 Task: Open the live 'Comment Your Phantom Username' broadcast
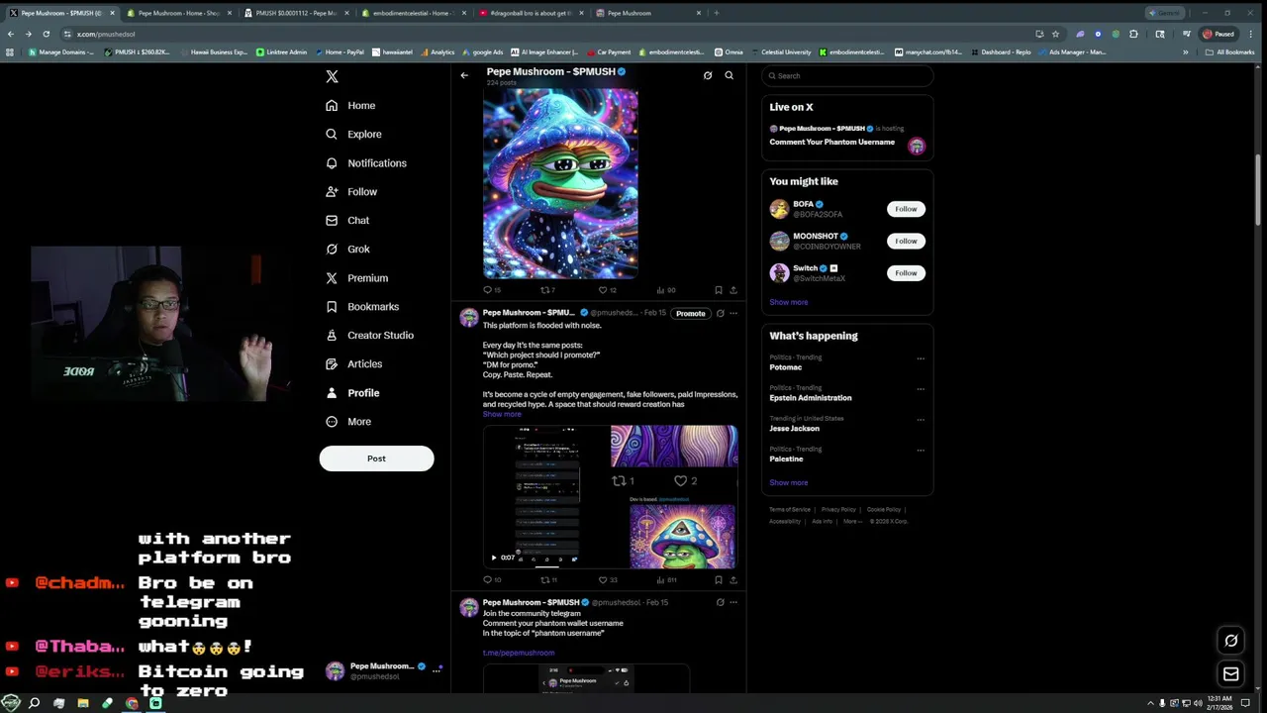846,137
